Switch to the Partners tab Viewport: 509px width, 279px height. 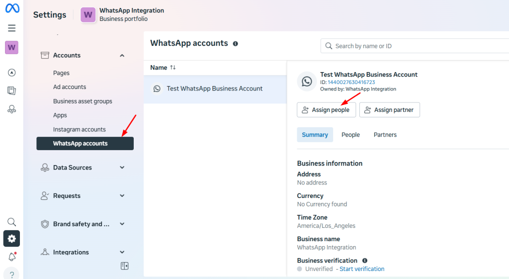coord(385,135)
